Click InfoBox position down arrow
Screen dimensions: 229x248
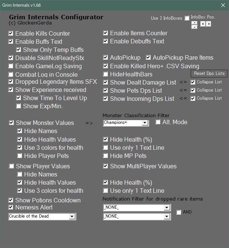pos(194,27)
